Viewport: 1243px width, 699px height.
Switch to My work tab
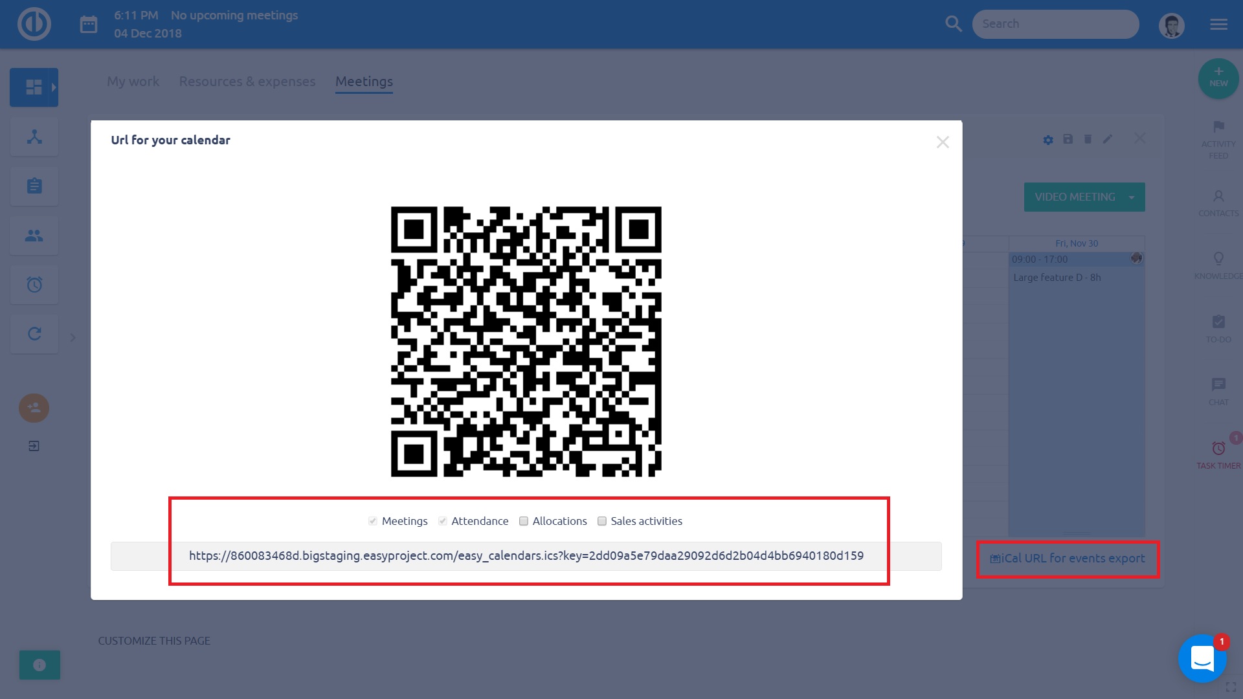[133, 82]
